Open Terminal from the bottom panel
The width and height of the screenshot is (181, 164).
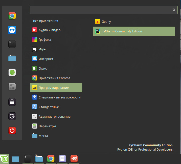[28, 159]
